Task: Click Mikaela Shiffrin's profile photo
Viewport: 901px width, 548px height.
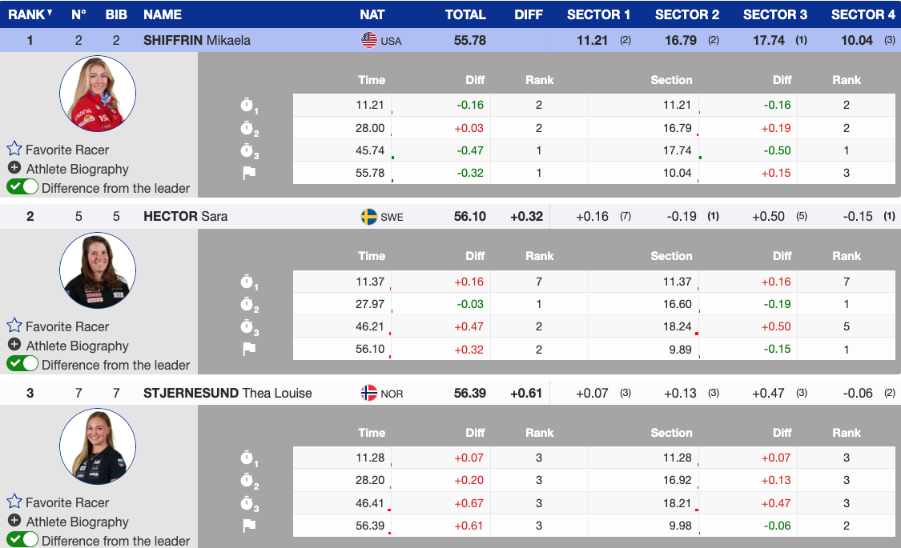Action: pyautogui.click(x=98, y=94)
